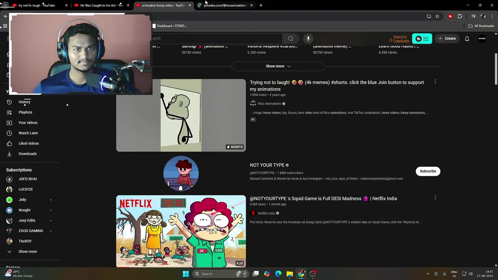Open Dashboard FITNES bookmark
This screenshot has height=280, width=498.
[x=170, y=26]
